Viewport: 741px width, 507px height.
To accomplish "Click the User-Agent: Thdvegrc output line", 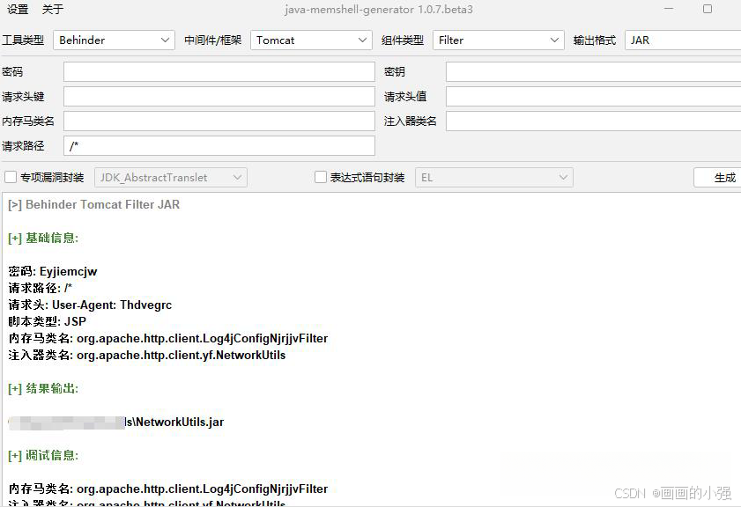I will 90,305.
